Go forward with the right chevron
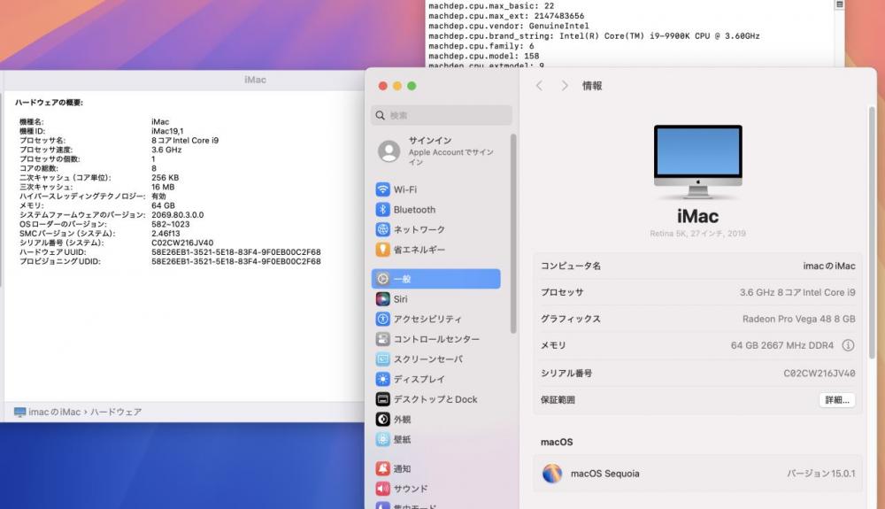 [x=565, y=86]
